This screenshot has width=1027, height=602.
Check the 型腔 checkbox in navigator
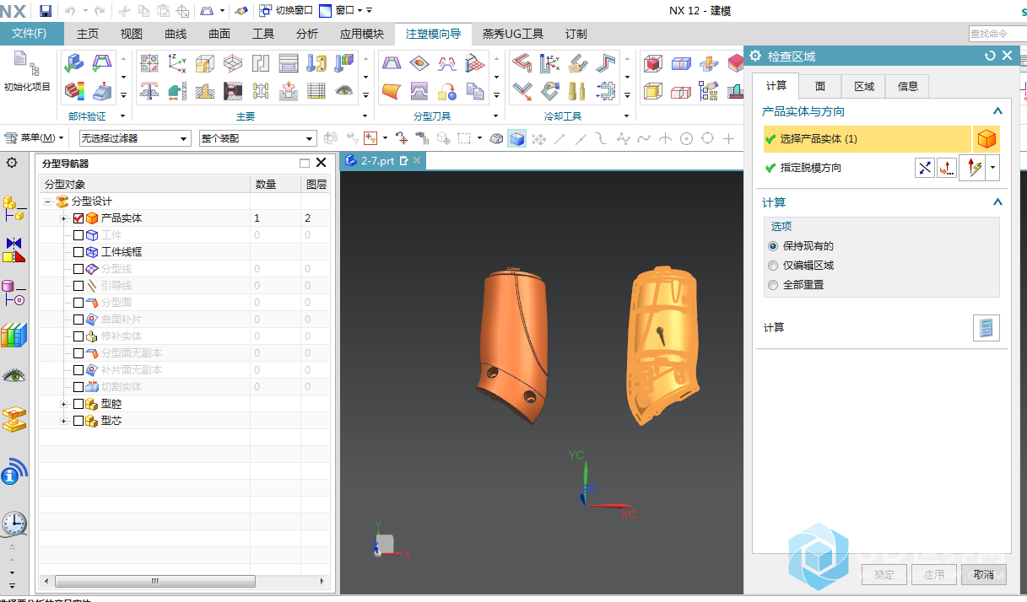[78, 404]
